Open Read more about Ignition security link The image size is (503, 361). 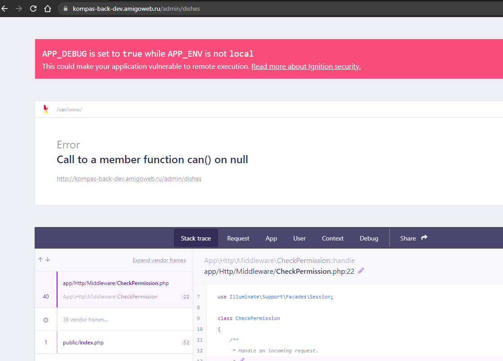click(x=306, y=67)
